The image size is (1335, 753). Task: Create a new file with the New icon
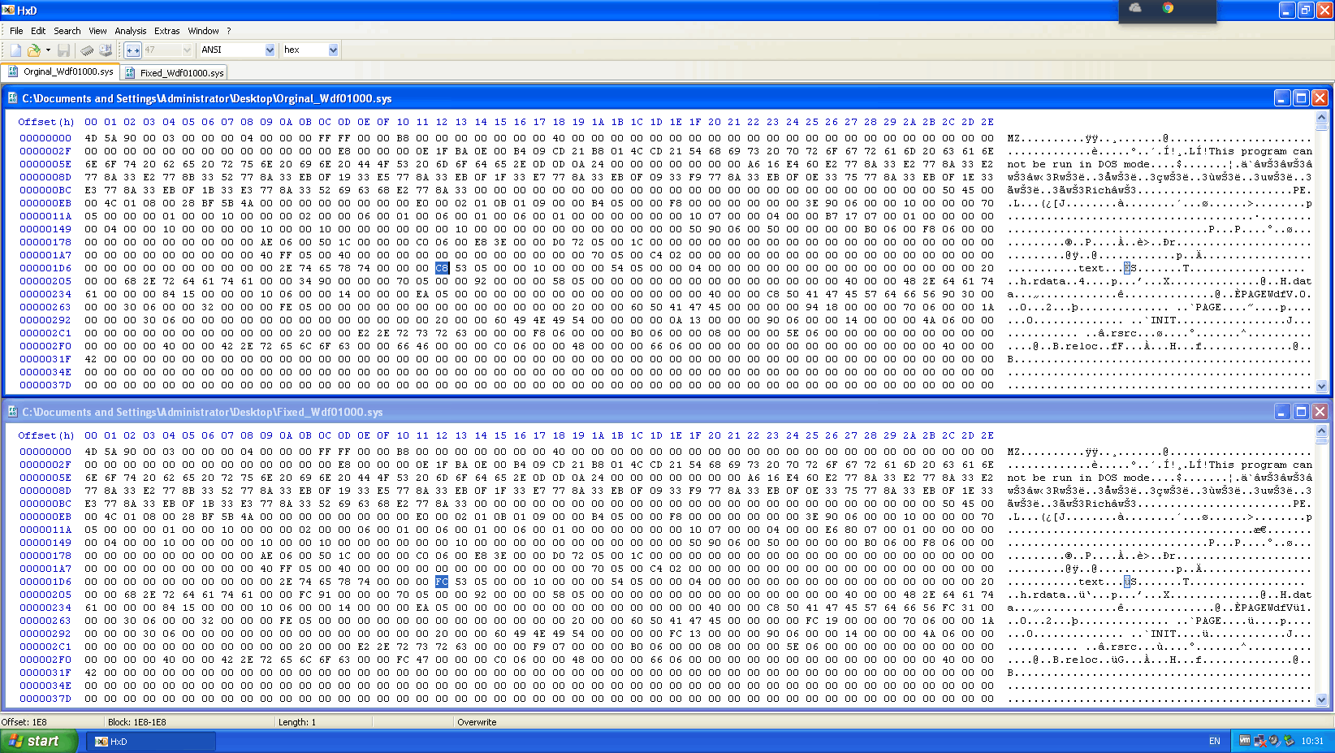(15, 50)
